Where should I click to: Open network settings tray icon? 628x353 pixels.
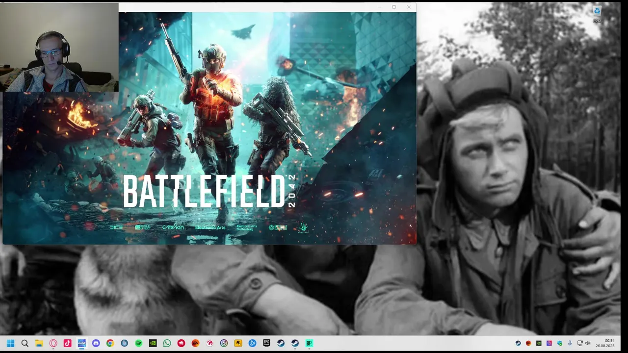(580, 343)
